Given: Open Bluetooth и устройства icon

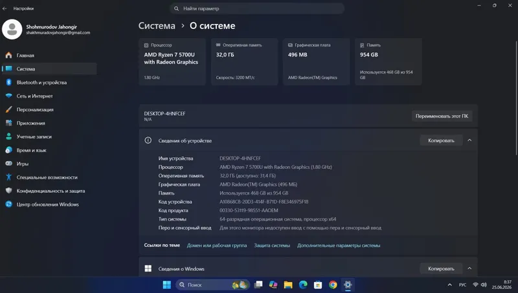Looking at the screenshot, I should [x=9, y=82].
